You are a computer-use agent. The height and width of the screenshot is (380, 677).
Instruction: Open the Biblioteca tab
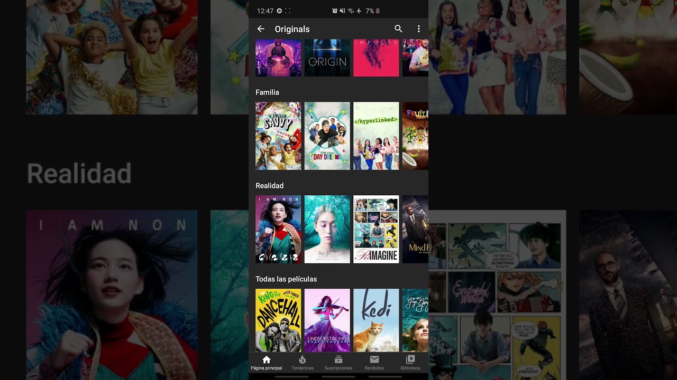(x=410, y=363)
